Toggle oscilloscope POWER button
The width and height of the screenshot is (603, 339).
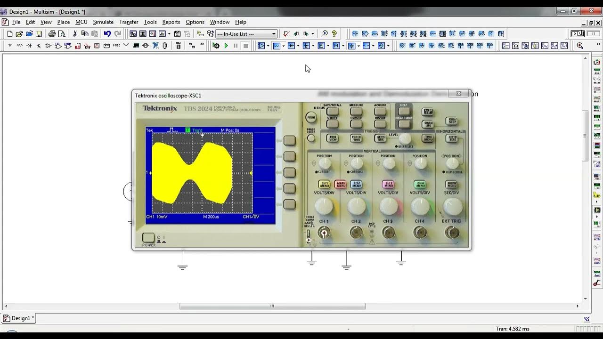click(x=148, y=238)
